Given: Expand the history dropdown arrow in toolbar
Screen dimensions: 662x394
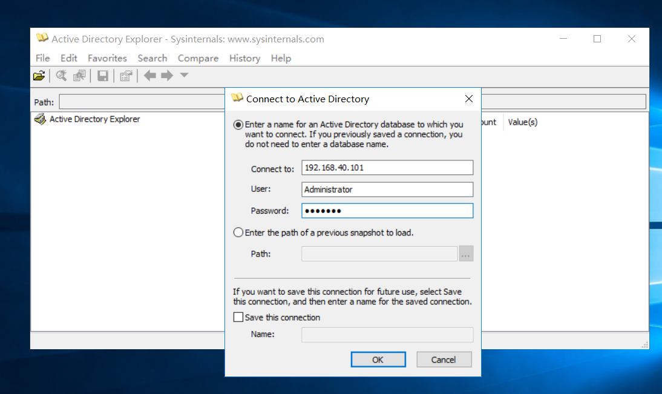Looking at the screenshot, I should coord(184,75).
